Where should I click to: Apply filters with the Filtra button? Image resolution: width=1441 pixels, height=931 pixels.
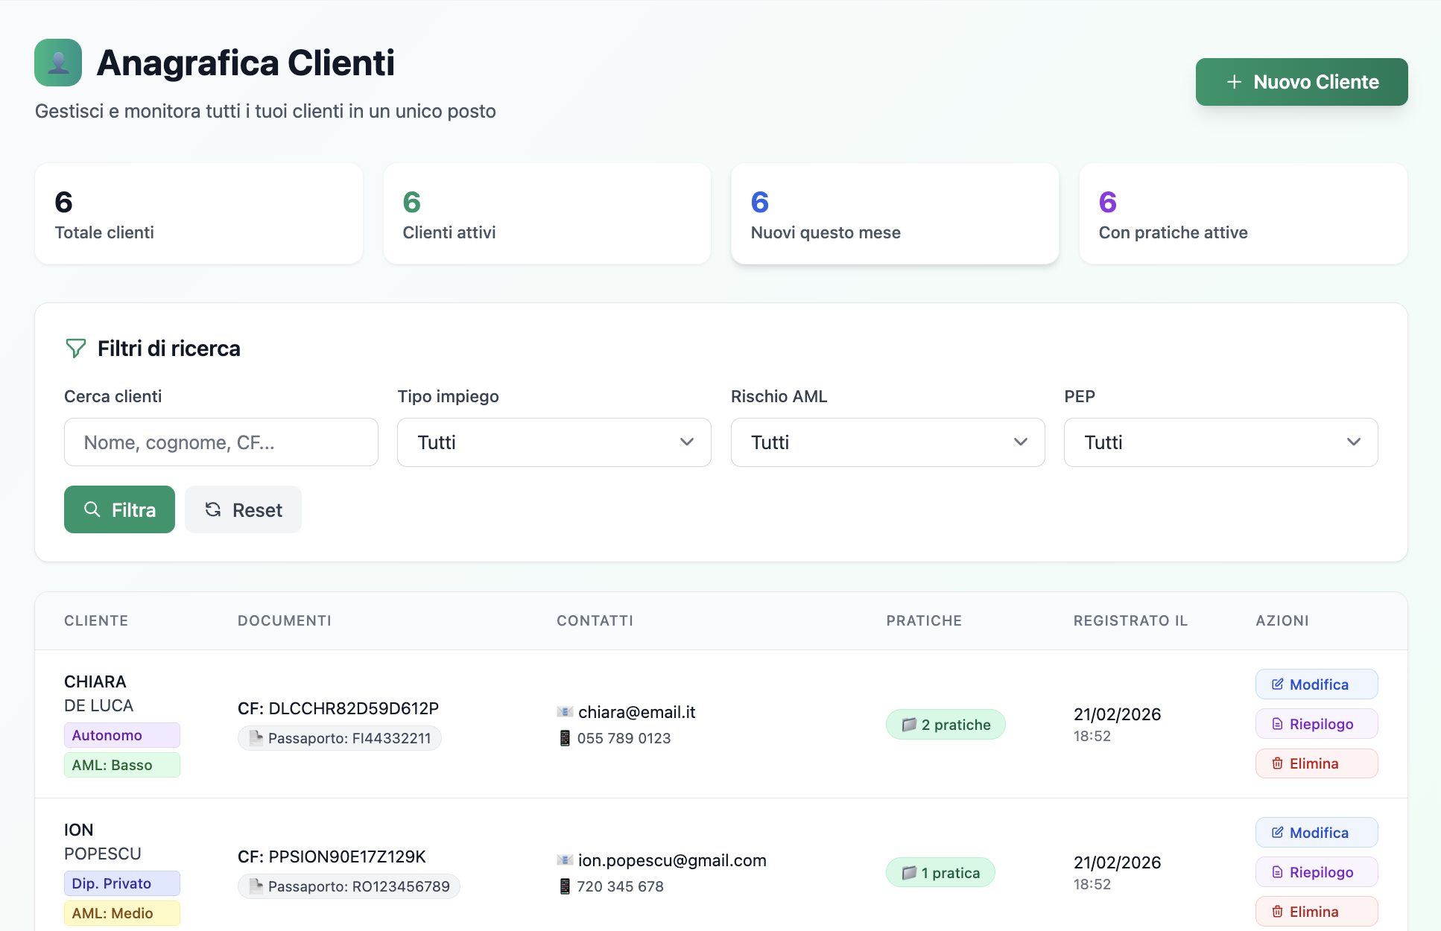click(119, 509)
